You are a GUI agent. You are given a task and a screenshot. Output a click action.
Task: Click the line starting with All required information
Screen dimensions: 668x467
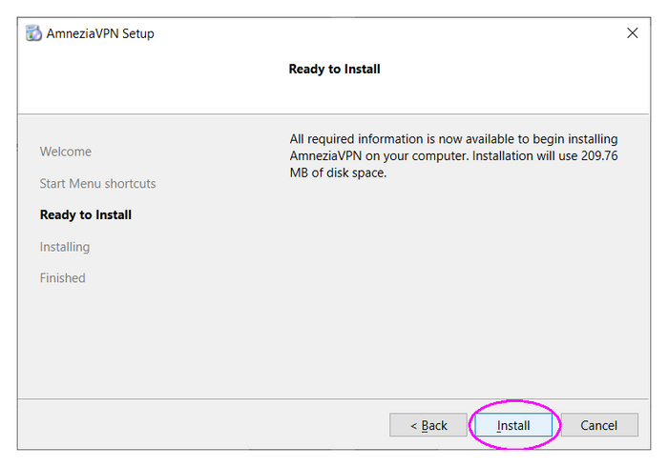pos(453,140)
